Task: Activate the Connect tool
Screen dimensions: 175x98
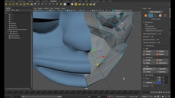Action: (149, 72)
